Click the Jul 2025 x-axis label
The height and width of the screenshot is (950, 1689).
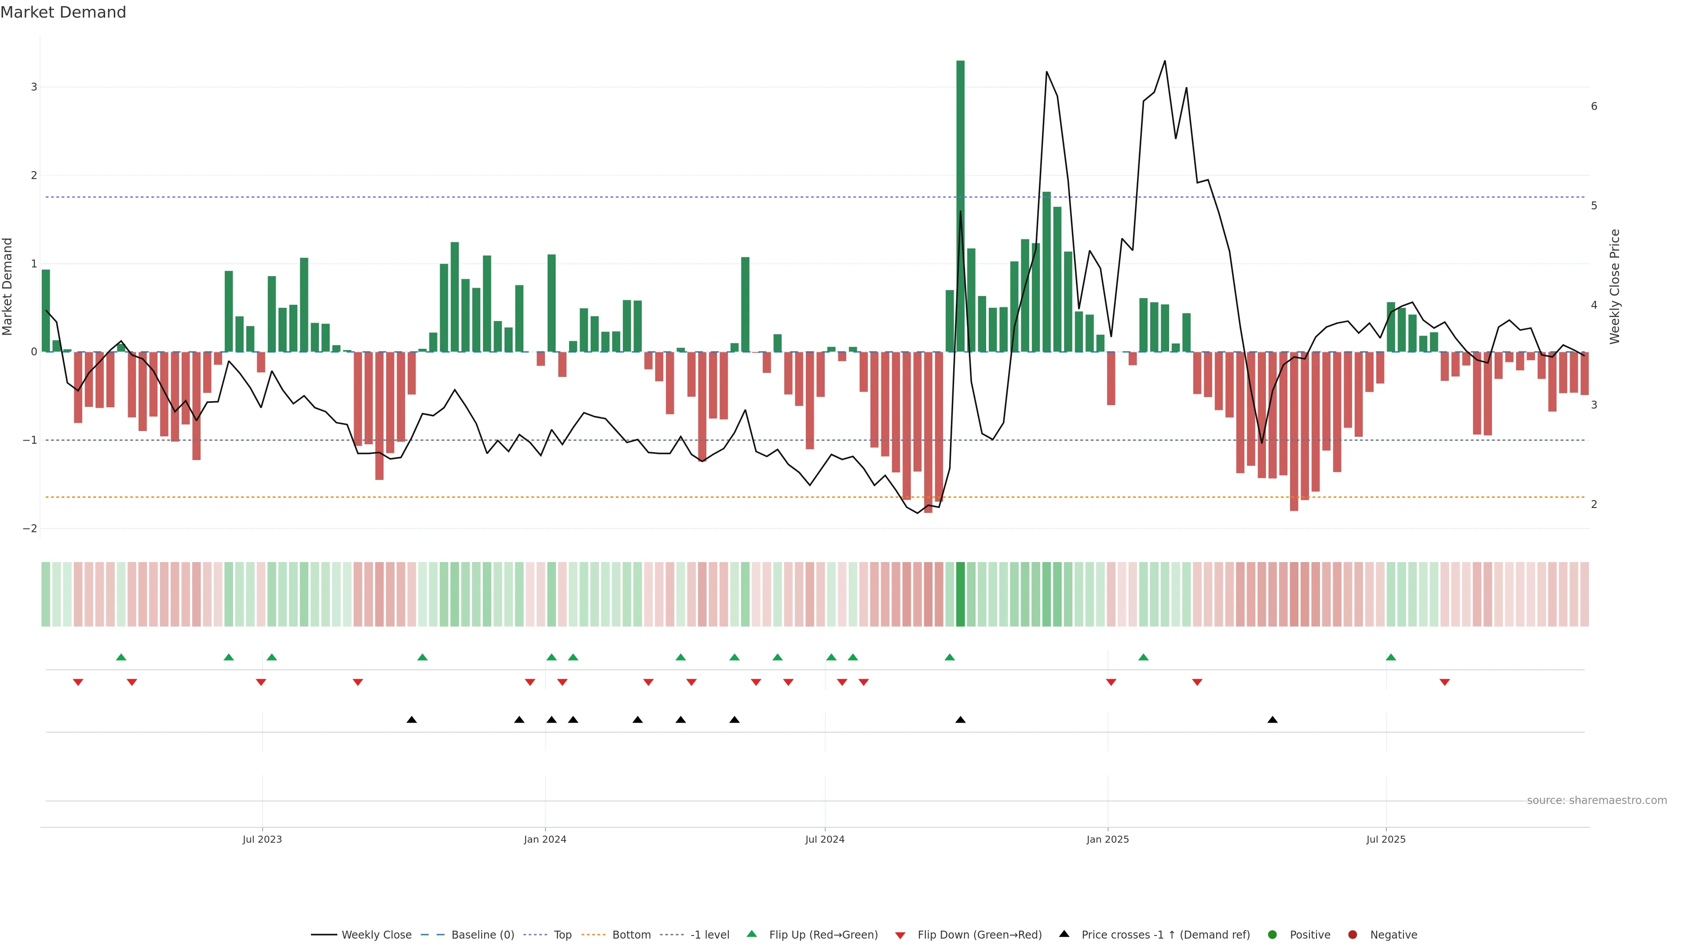1386,839
